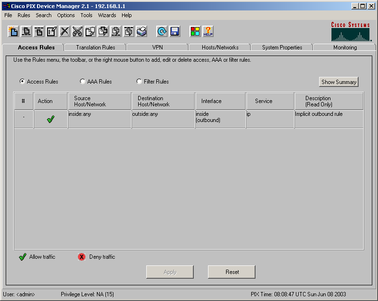Select the ip service cell
The width and height of the screenshot is (378, 301).
(x=270, y=119)
